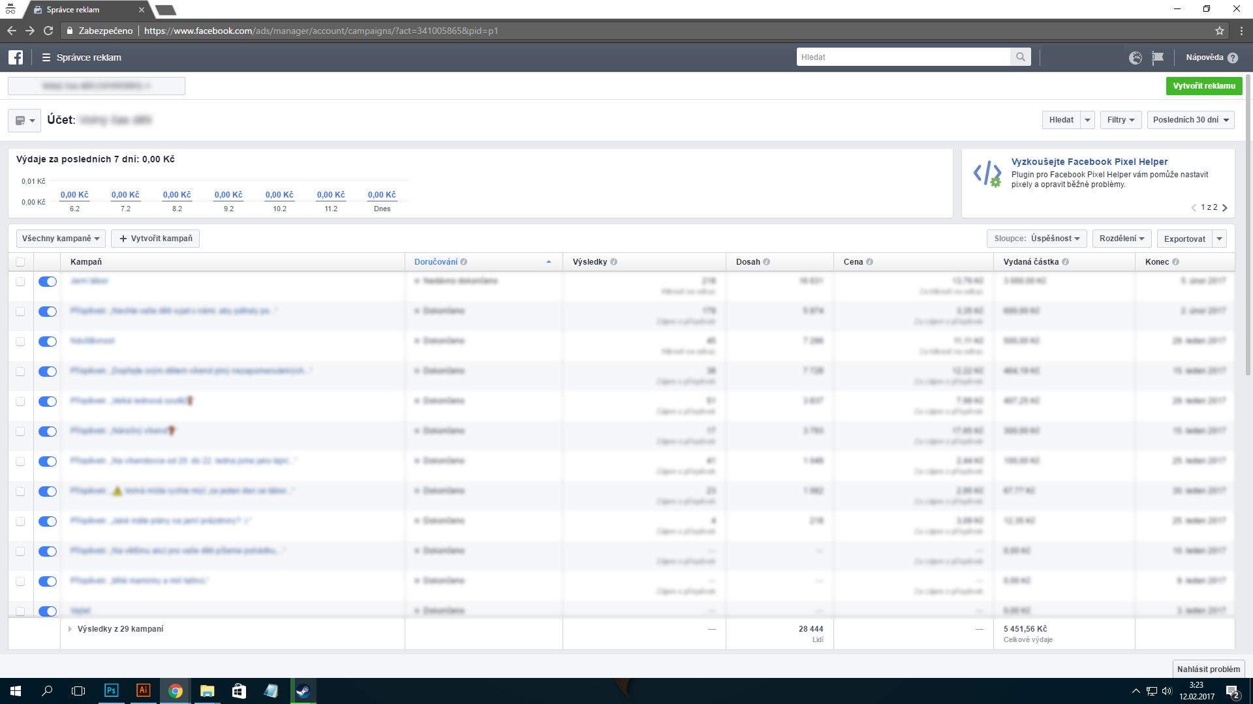1253x704 pixels.
Task: Expand Výsledky z 29 kampaní row
Action: click(70, 629)
